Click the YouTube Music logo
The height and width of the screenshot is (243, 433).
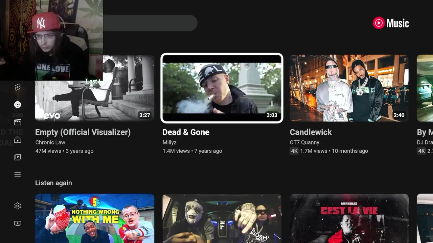coord(391,23)
